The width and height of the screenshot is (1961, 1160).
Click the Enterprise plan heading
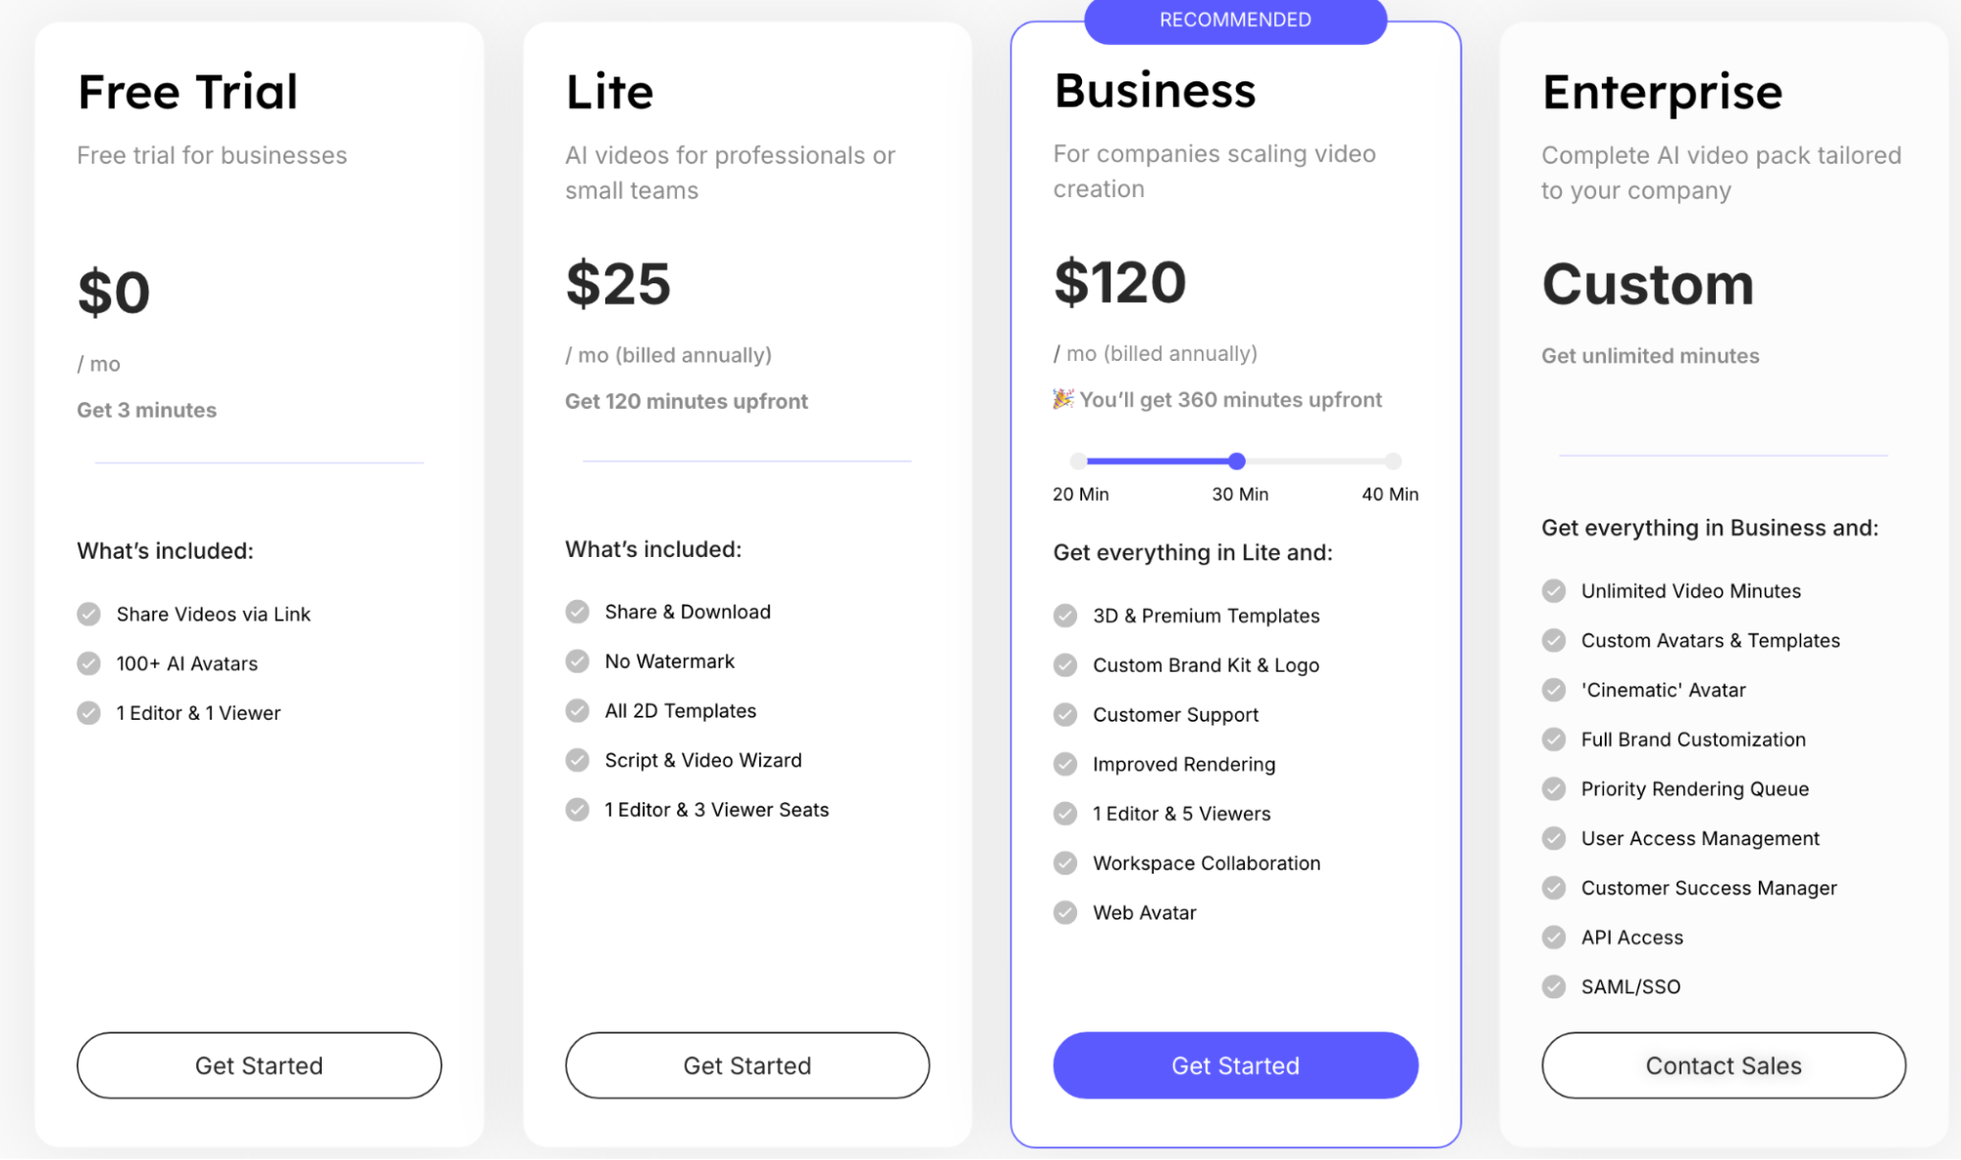(x=1662, y=92)
